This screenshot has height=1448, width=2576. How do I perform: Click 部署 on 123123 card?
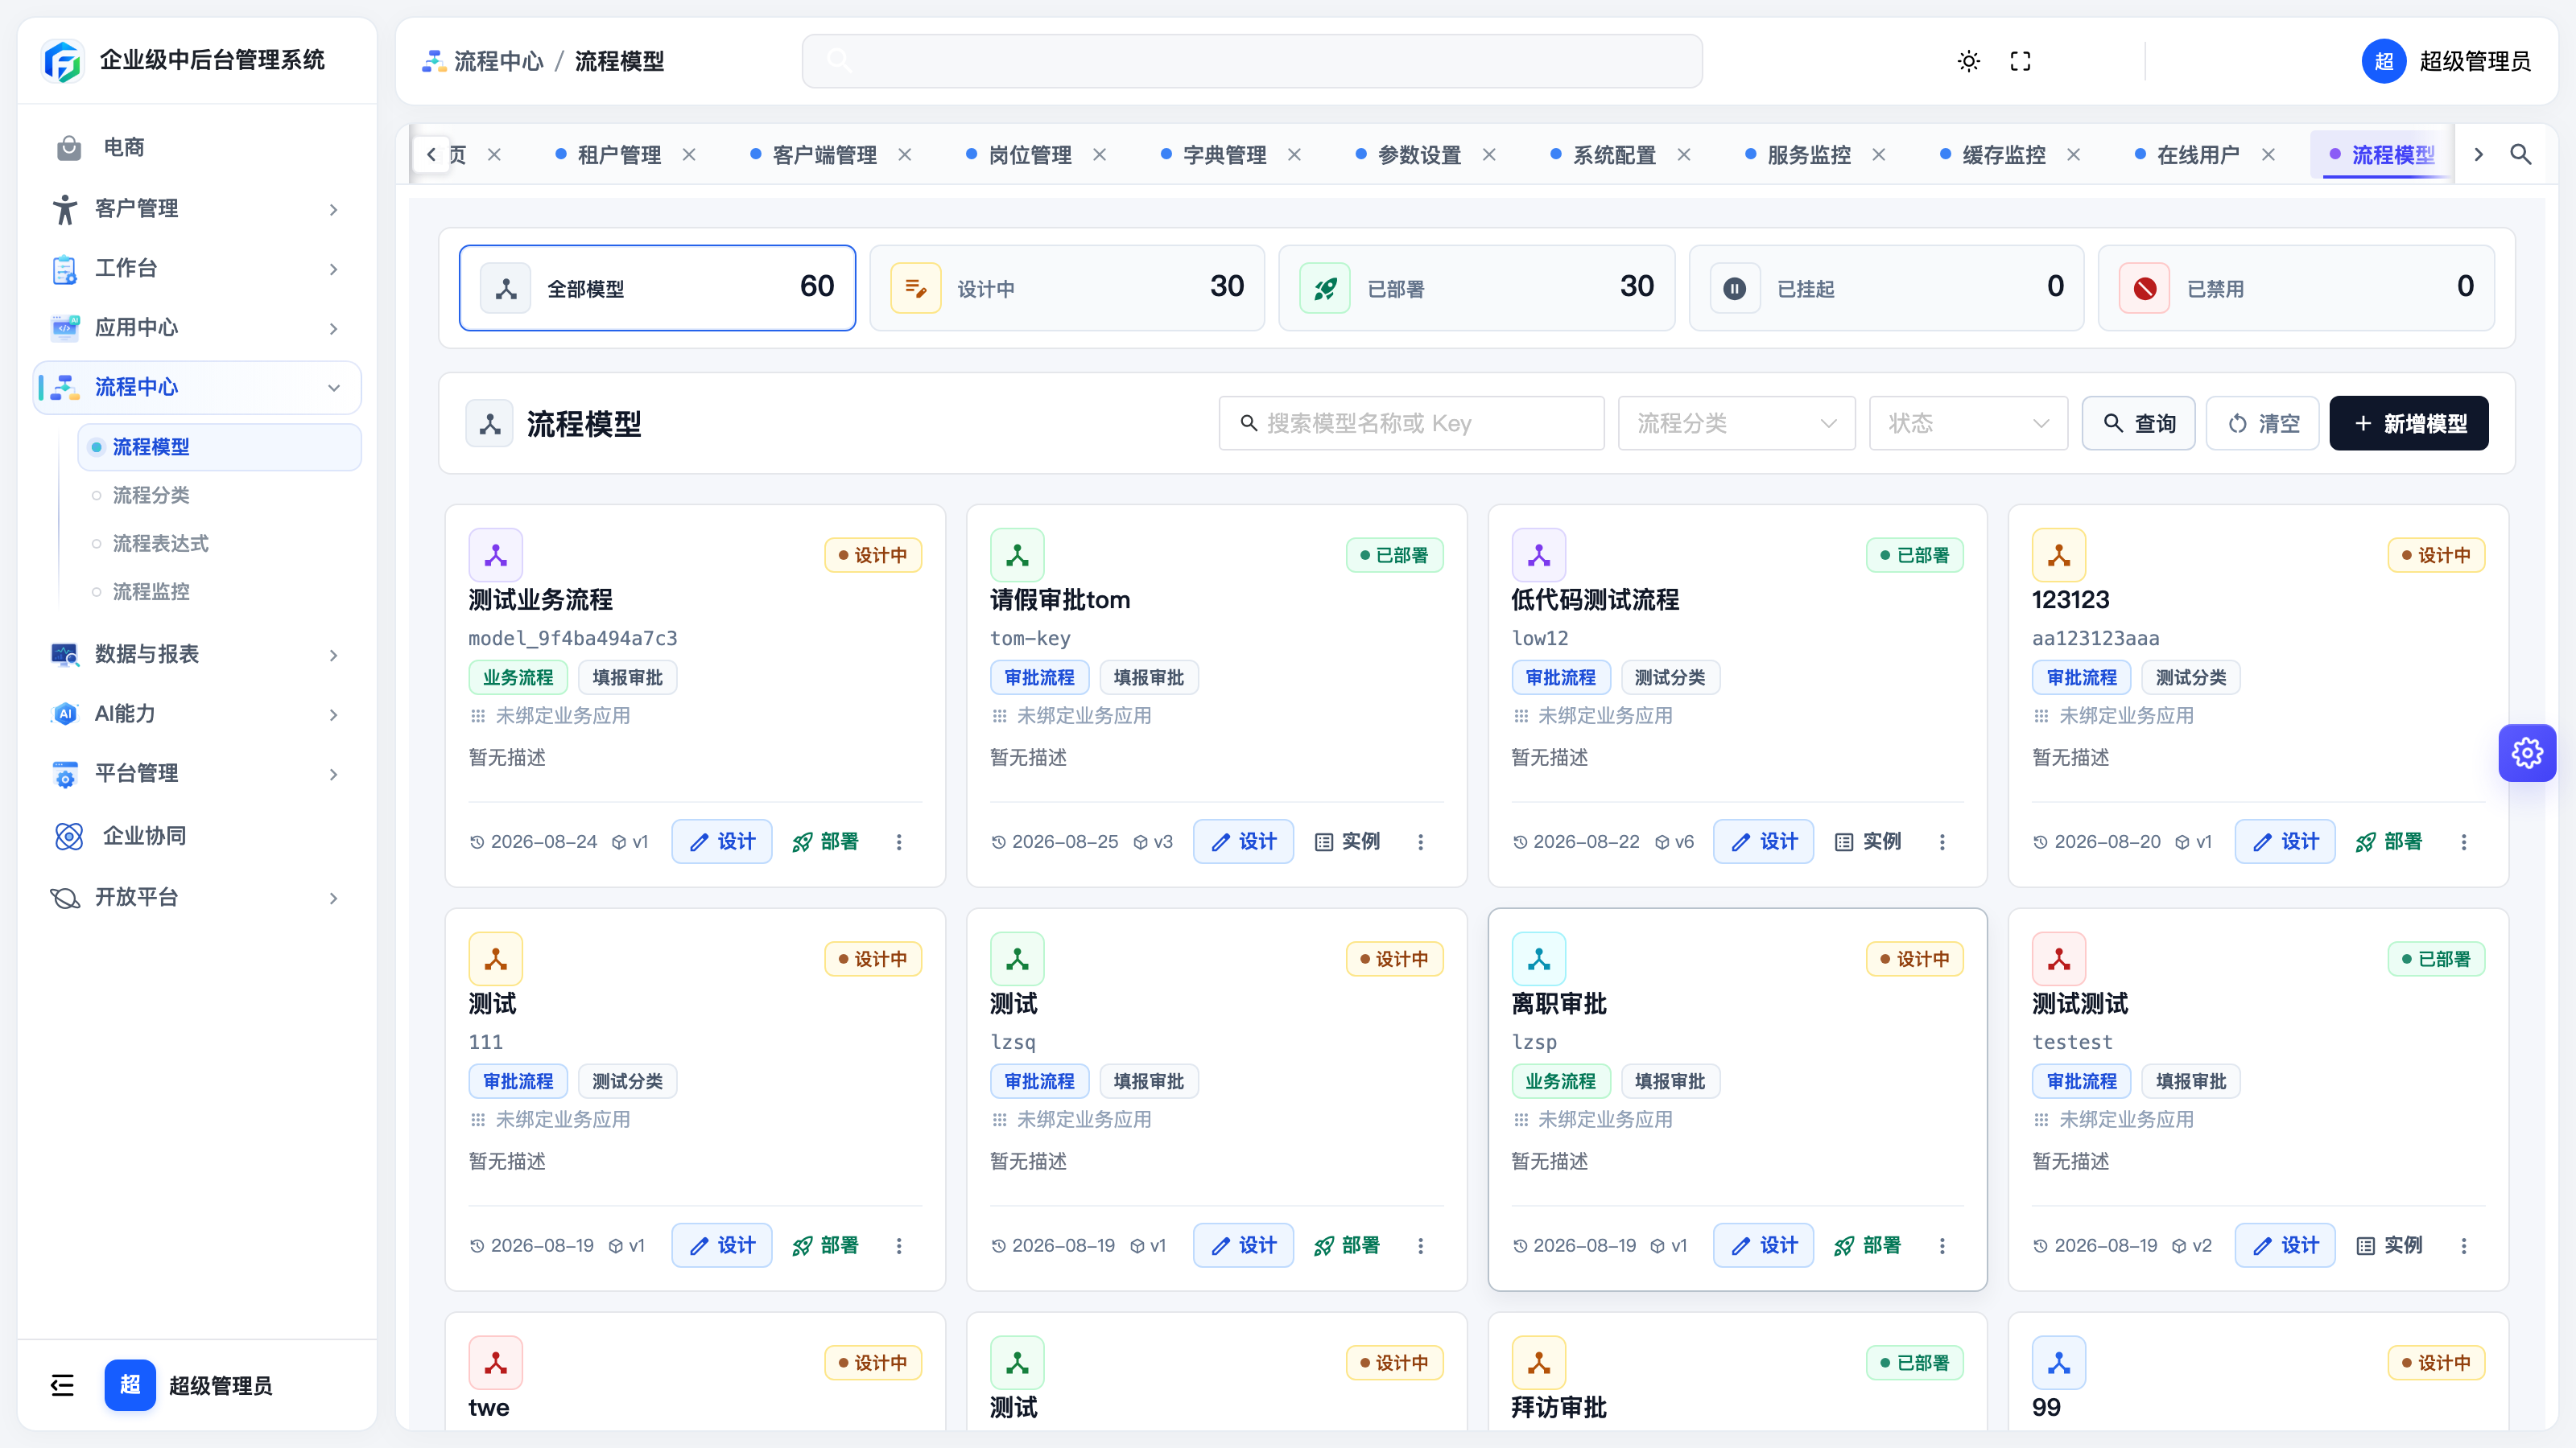coord(2388,841)
